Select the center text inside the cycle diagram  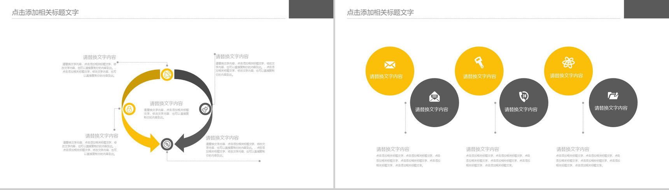(166, 110)
